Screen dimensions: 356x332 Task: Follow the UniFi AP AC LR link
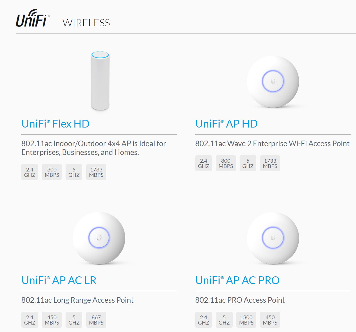(59, 280)
